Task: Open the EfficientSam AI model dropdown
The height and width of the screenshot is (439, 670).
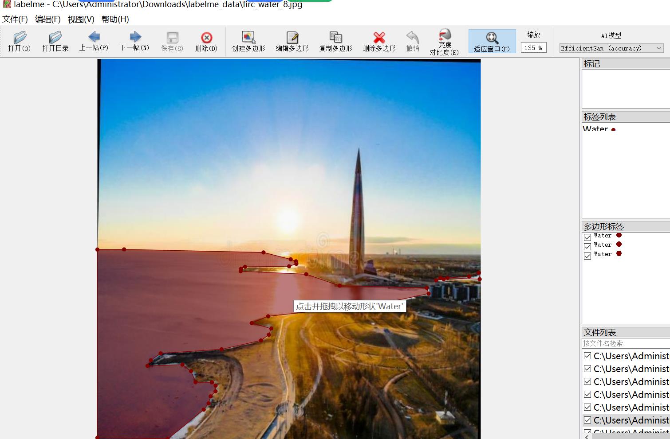Action: tap(611, 48)
